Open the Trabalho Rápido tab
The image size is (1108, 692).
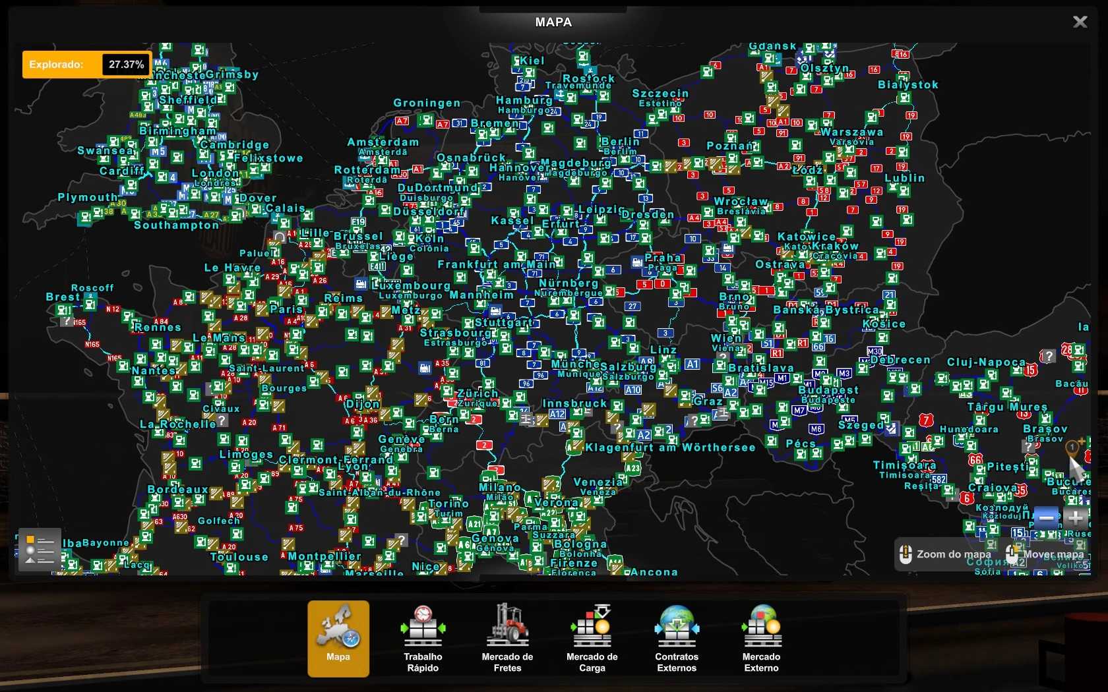pyautogui.click(x=423, y=638)
